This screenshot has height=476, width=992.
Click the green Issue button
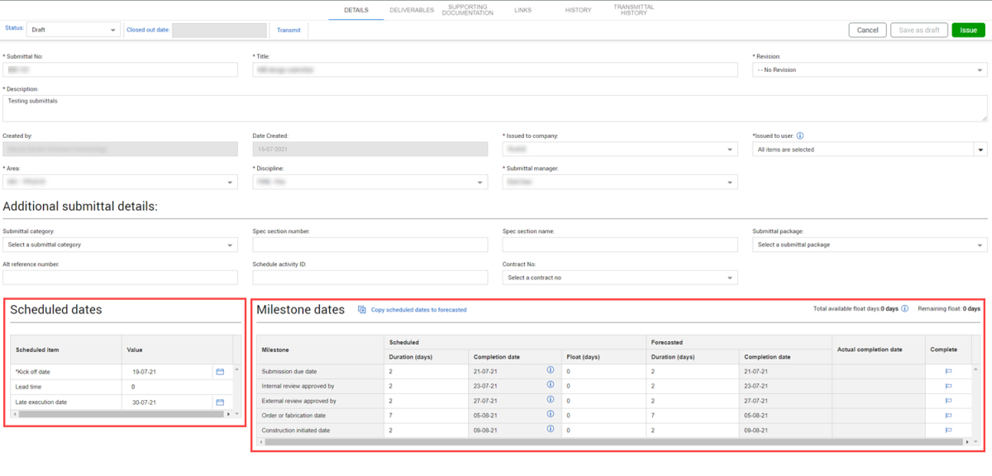tap(968, 30)
